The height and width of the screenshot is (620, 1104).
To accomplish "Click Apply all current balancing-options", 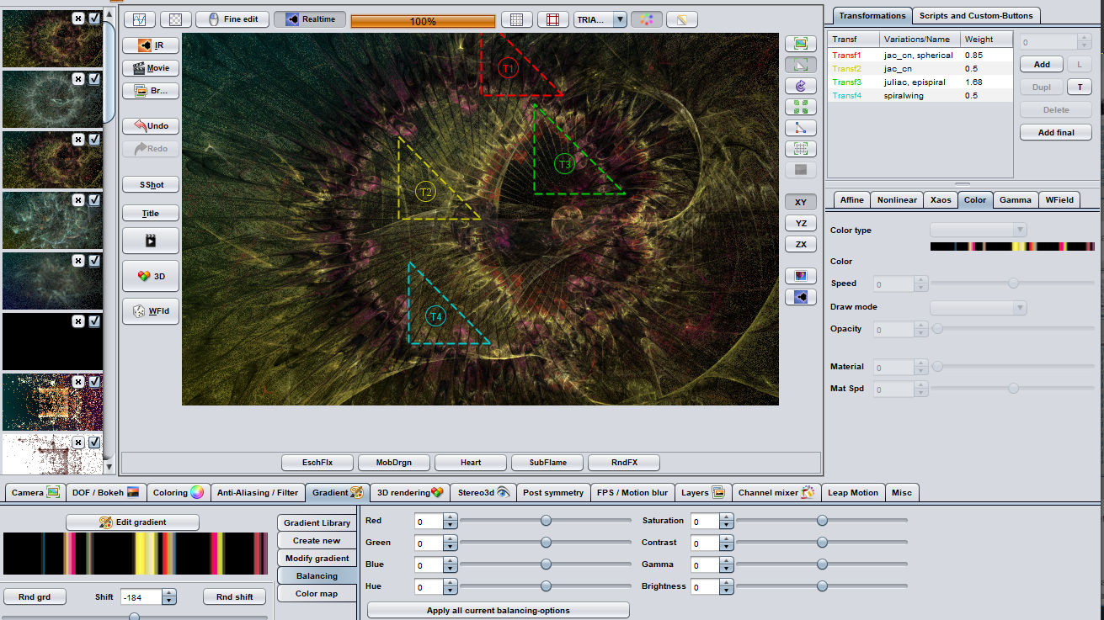I will [498, 610].
